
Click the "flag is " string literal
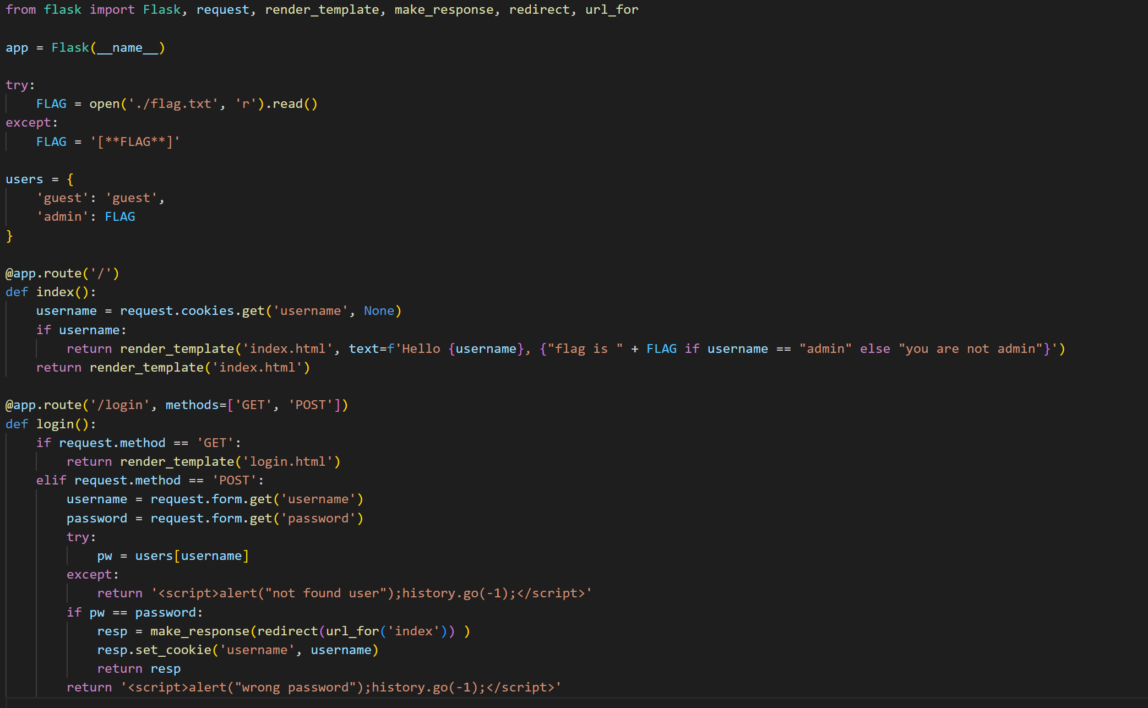pos(585,349)
